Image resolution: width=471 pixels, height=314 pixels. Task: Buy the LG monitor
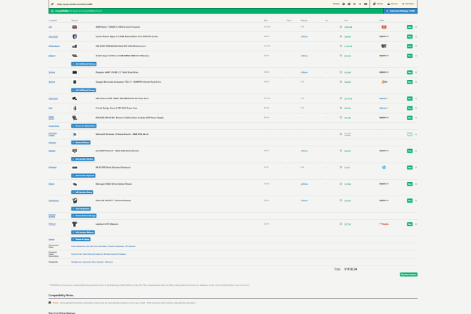point(410,151)
